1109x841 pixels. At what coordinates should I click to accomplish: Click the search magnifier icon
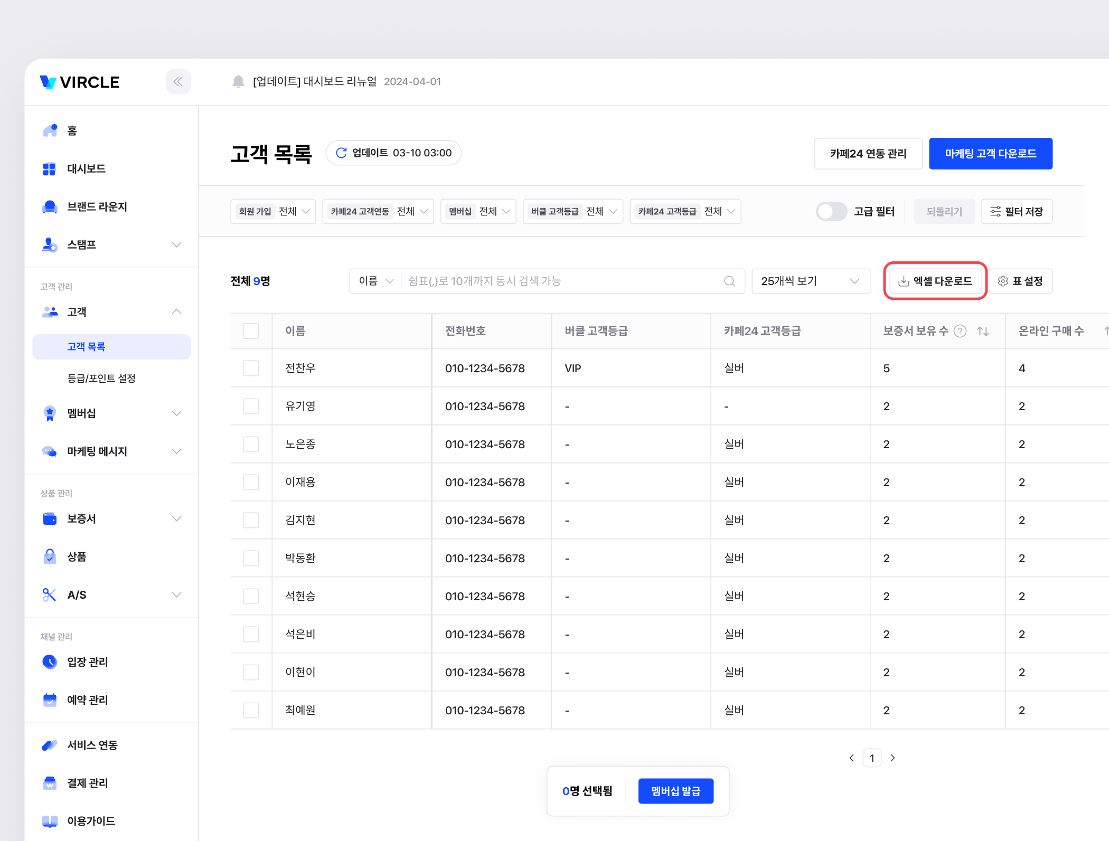click(729, 281)
